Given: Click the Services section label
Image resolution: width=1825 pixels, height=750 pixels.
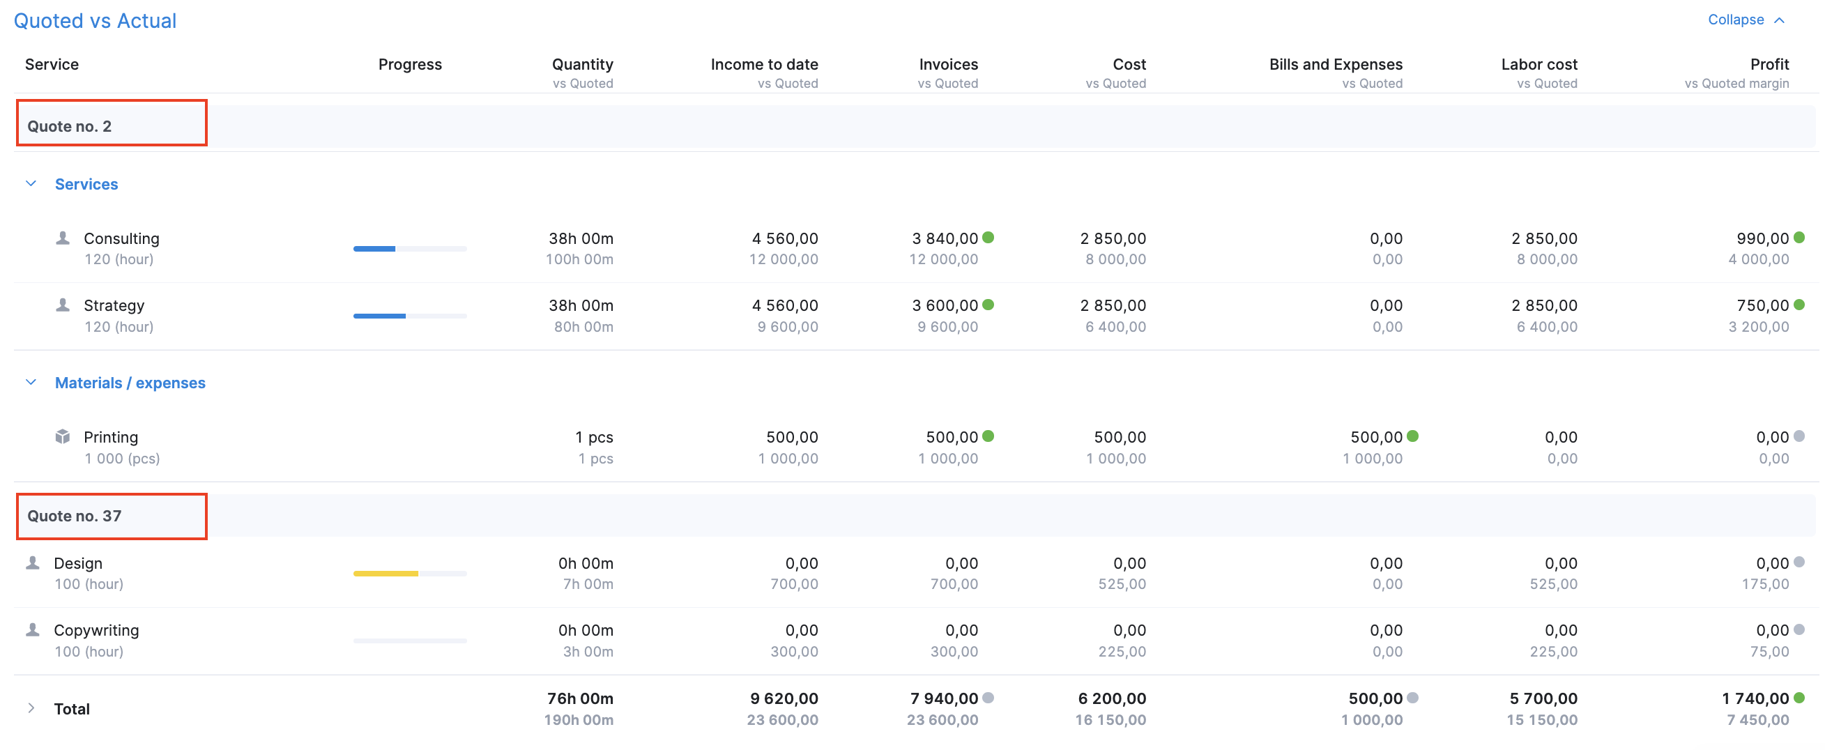Looking at the screenshot, I should pos(86,184).
